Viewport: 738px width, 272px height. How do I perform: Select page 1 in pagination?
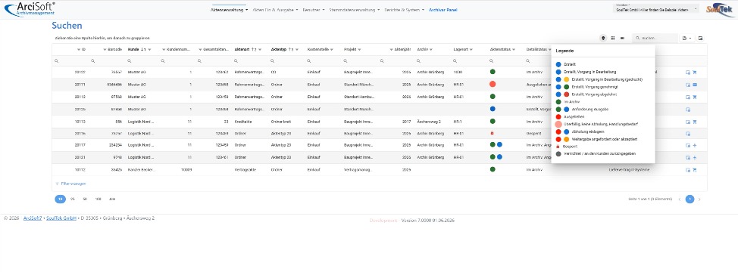pos(690,199)
